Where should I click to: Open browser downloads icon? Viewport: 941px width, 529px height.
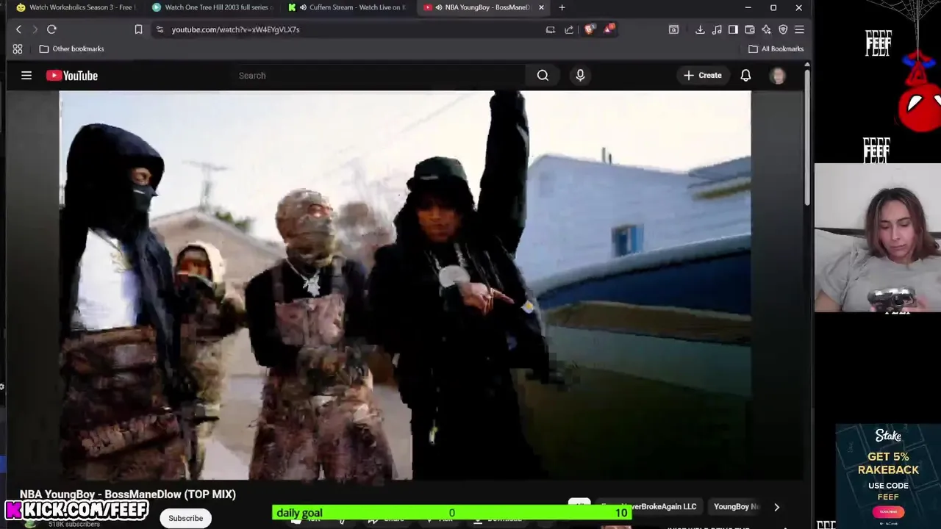pos(700,29)
